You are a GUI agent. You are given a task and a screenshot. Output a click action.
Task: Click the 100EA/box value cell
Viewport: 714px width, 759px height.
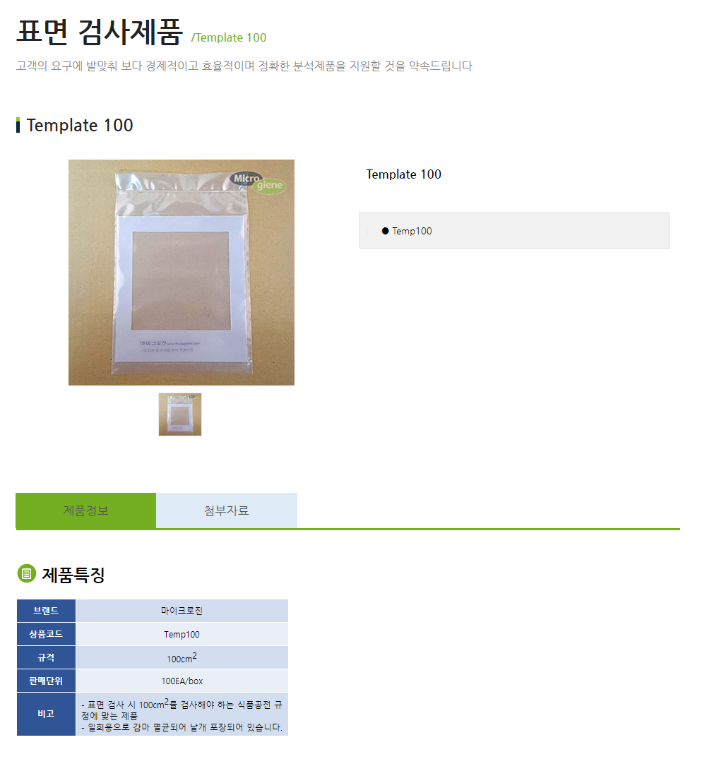point(182,681)
